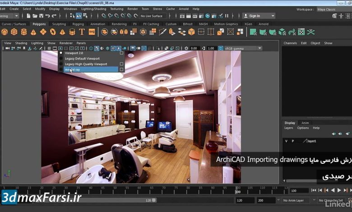The image size is (352, 212).
Task: Open the mental ray options box
Action: [121, 69]
